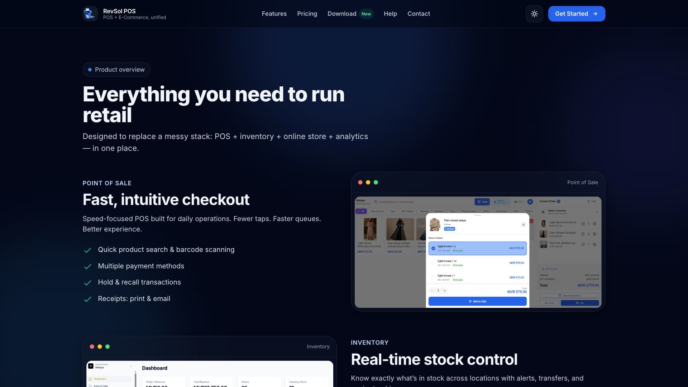
Task: Click the Get Started button
Action: point(577,14)
